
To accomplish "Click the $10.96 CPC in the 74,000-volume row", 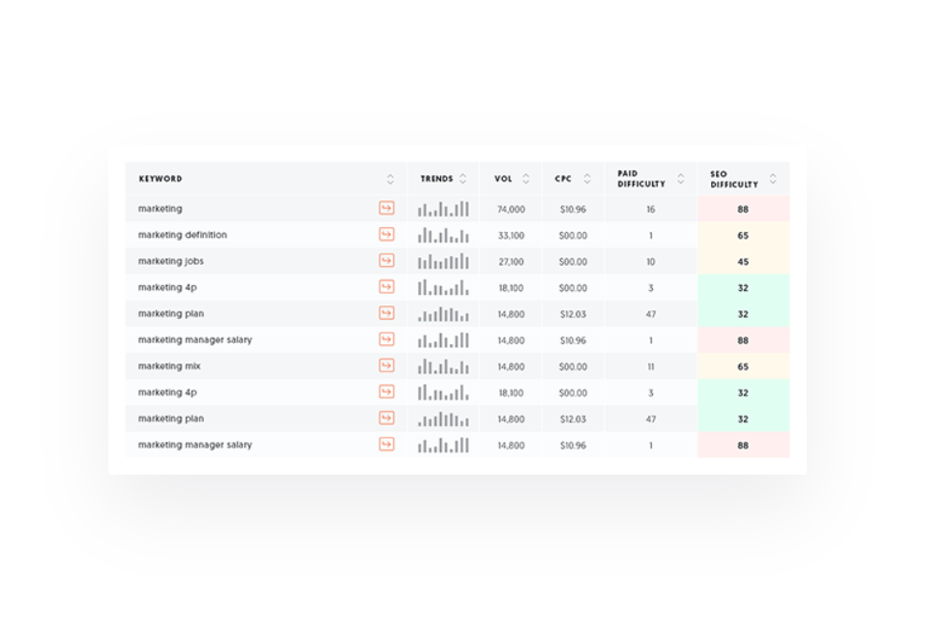I will (573, 210).
